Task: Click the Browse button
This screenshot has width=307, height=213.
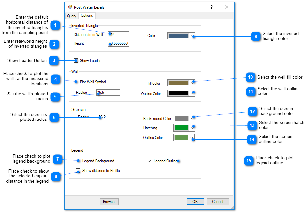Action: tap(109, 202)
